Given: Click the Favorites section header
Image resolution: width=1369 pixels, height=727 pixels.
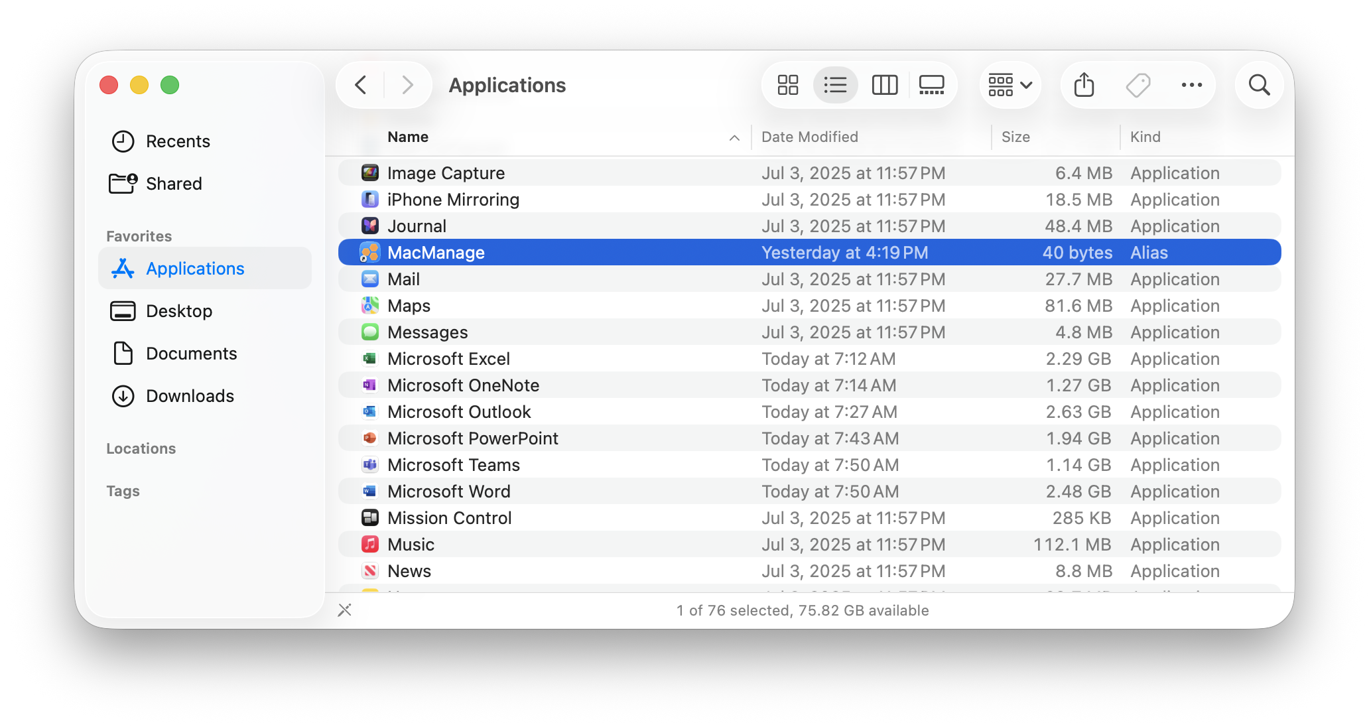Looking at the screenshot, I should pos(139,236).
